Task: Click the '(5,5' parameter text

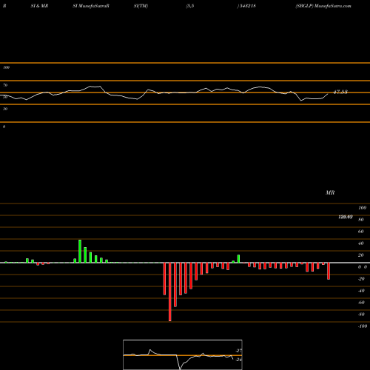Action: click(x=190, y=6)
